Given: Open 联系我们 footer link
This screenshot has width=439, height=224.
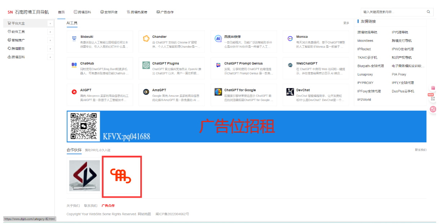Looking at the screenshot, I should click(x=91, y=206).
